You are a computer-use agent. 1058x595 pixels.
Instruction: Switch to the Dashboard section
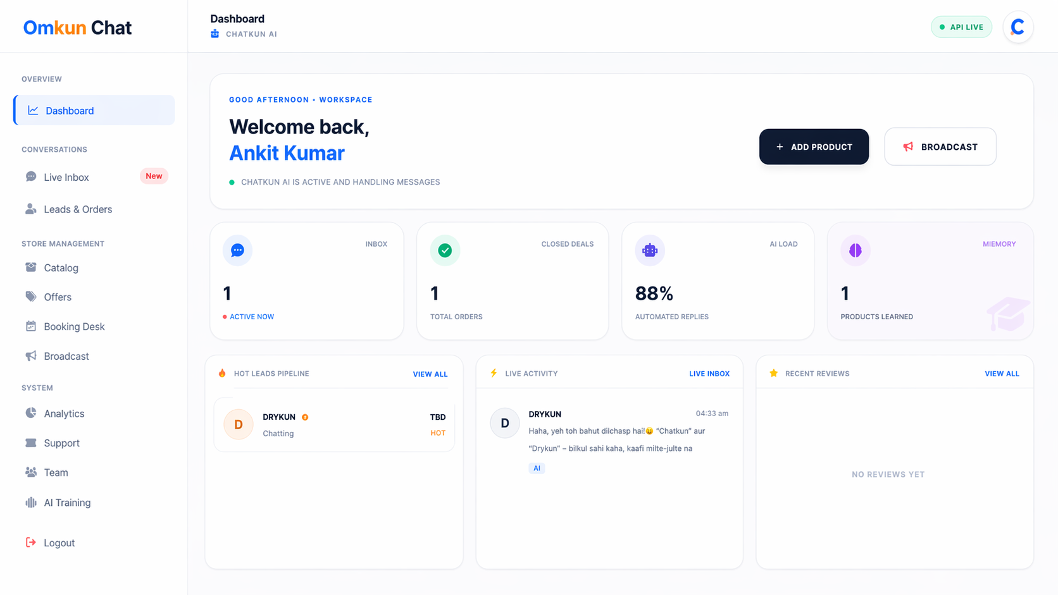(x=69, y=110)
